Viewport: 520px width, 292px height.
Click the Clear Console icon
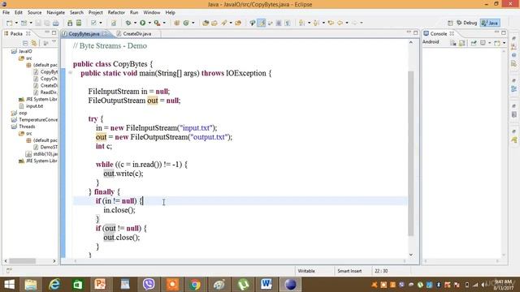[x=453, y=43]
